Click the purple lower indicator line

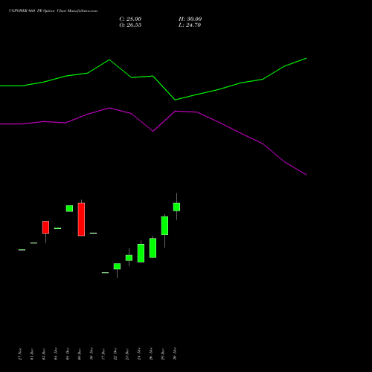[153, 131]
